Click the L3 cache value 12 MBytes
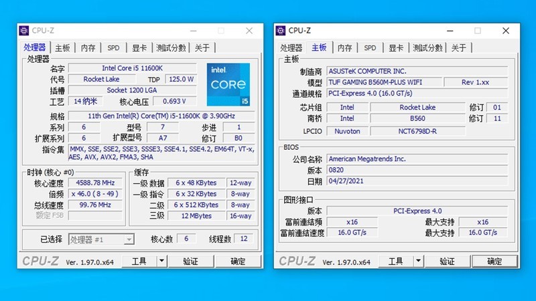536x301 pixels. click(x=196, y=215)
